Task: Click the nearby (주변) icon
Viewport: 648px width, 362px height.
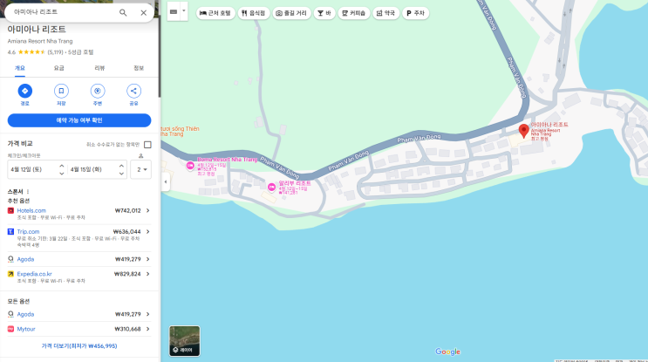Action: coord(98,91)
